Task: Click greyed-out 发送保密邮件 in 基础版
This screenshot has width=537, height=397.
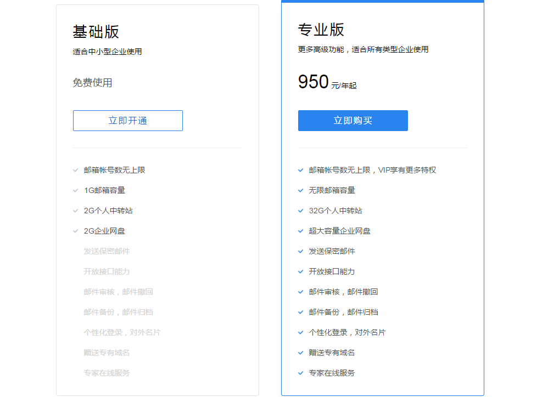Action: pyautogui.click(x=107, y=251)
